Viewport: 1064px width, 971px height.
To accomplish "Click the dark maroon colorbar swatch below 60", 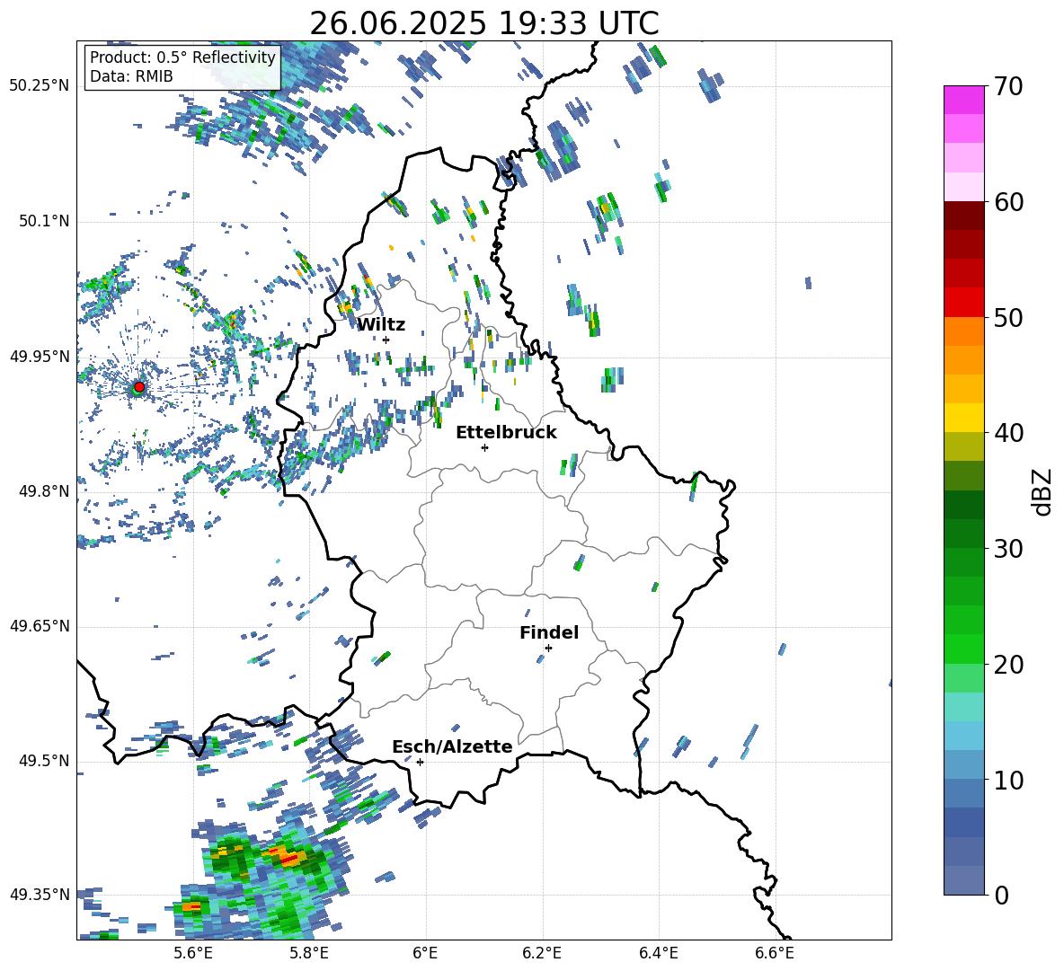I will pyautogui.click(x=963, y=215).
